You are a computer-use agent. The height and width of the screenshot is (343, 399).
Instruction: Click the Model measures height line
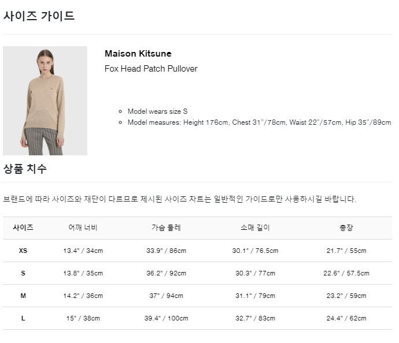pyautogui.click(x=259, y=122)
